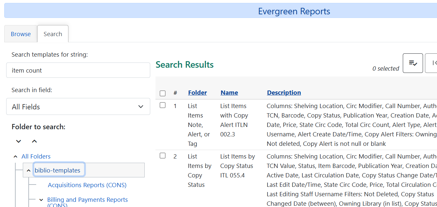
Task: Click the select-all list checkmark icon
Action: coord(413,63)
